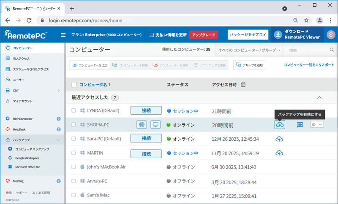Collapse the バックアップ sidebar section

click(58, 140)
